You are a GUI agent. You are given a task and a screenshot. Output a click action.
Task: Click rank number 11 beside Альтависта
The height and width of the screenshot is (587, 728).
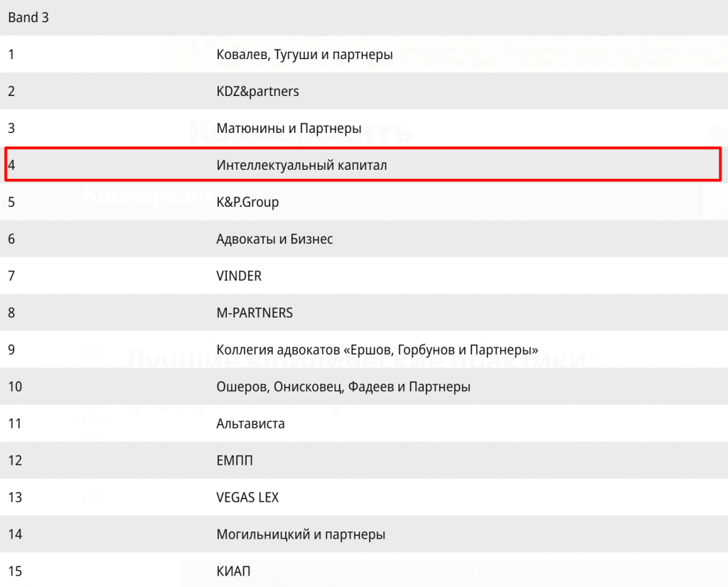(x=15, y=424)
